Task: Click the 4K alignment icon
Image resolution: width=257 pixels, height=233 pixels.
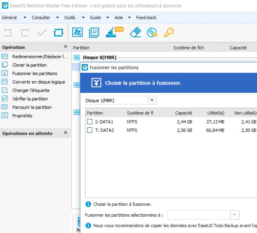Action: click(x=94, y=32)
